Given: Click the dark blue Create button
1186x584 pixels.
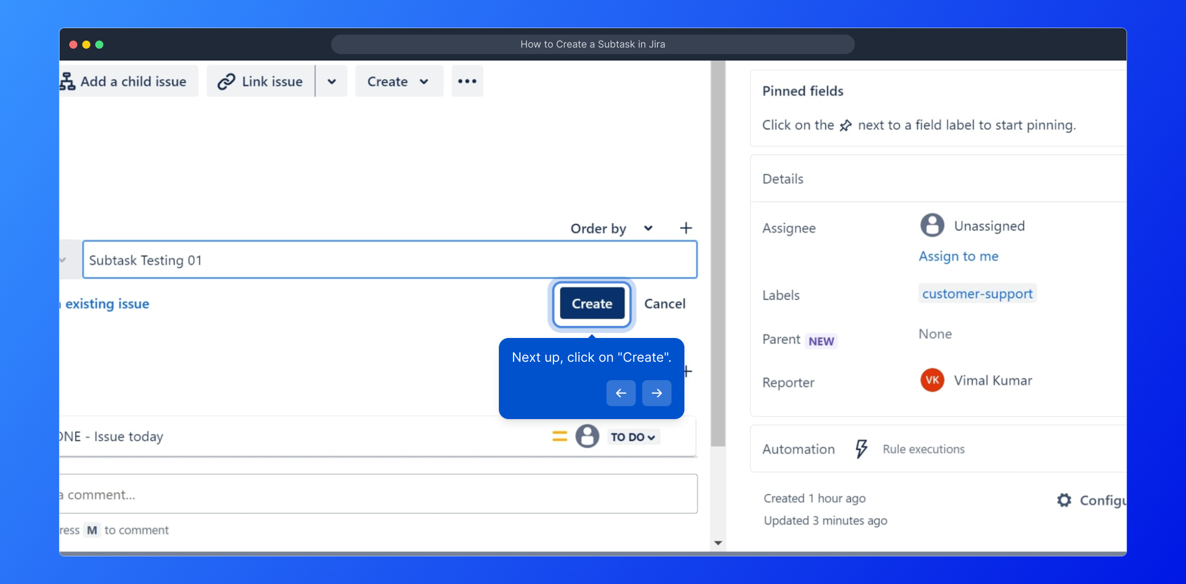Looking at the screenshot, I should (592, 304).
